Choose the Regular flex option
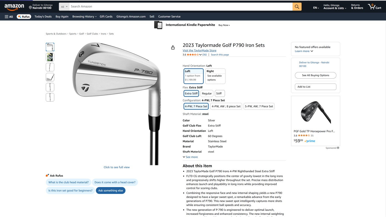The image size is (386, 217). point(207,93)
